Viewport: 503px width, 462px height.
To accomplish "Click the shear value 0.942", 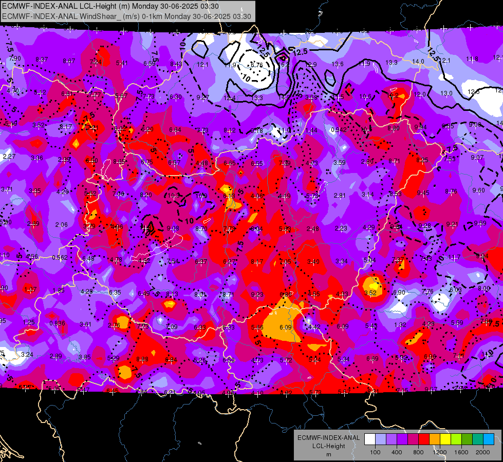I will point(339,130).
